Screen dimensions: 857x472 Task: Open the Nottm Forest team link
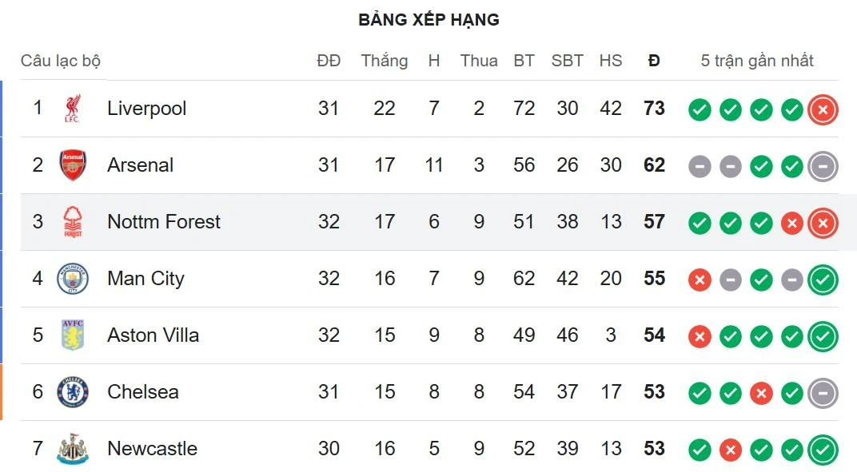pyautogui.click(x=164, y=222)
